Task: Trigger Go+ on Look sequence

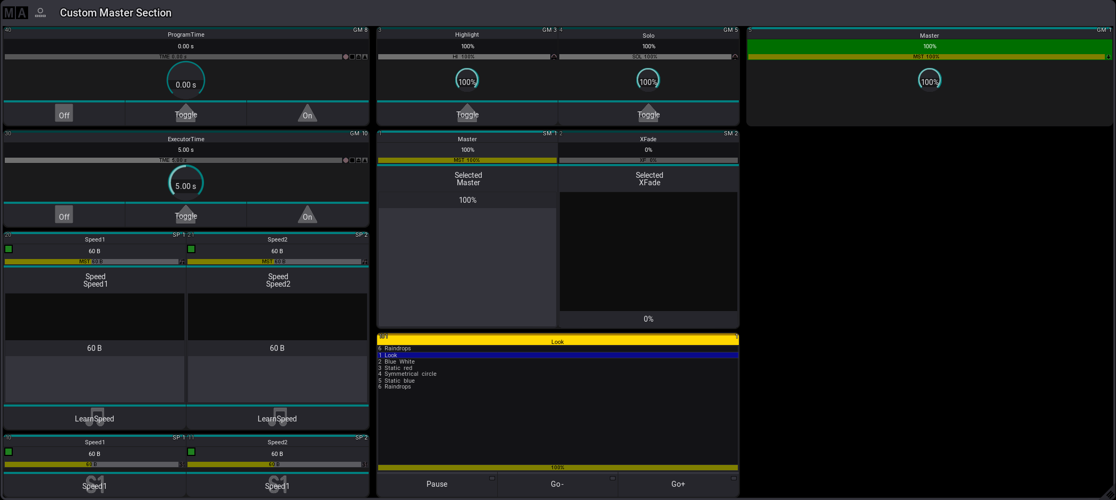Action: 678,484
